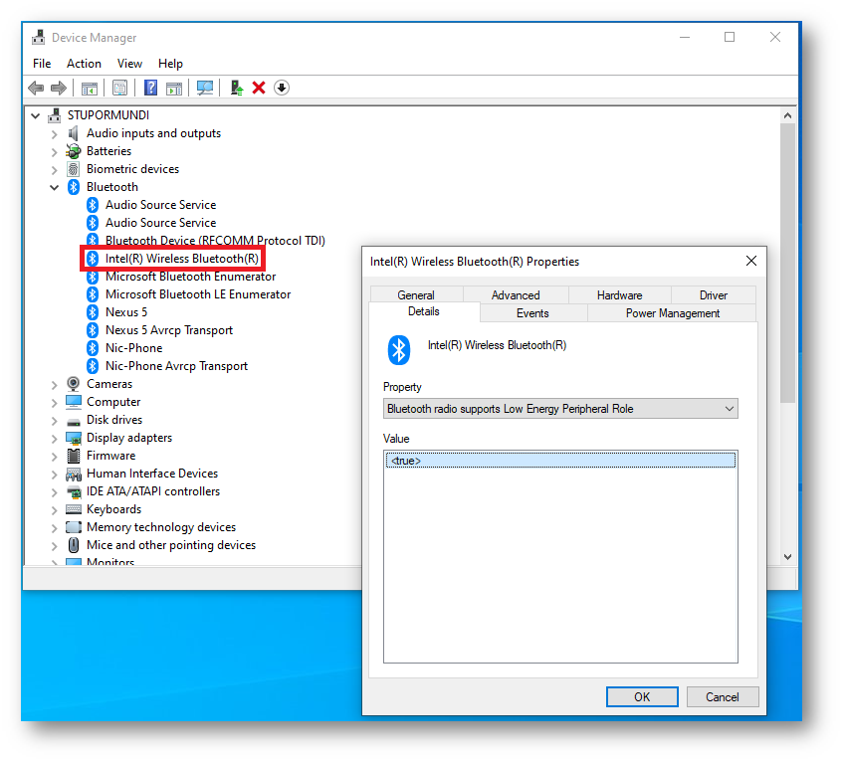The width and height of the screenshot is (844, 763).
Task: Switch to the Driver tab
Action: click(x=714, y=294)
